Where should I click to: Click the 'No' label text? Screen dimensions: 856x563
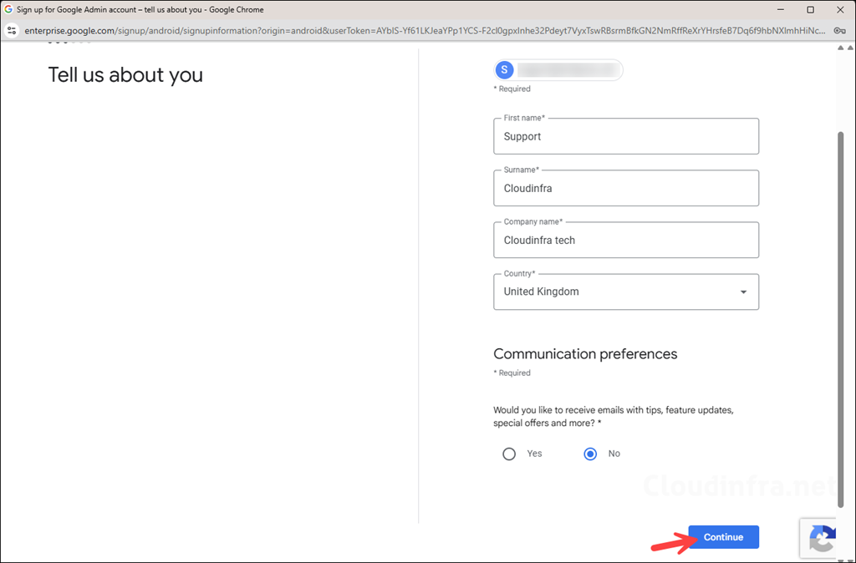614,454
